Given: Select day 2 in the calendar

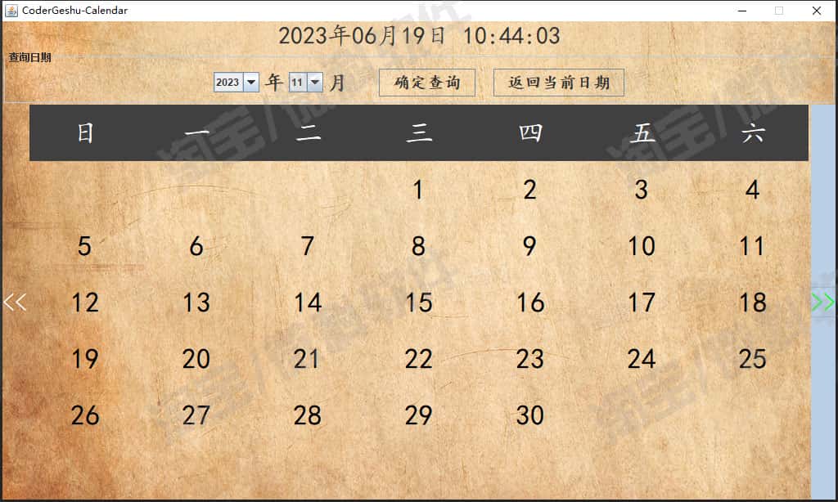Looking at the screenshot, I should click(x=529, y=190).
